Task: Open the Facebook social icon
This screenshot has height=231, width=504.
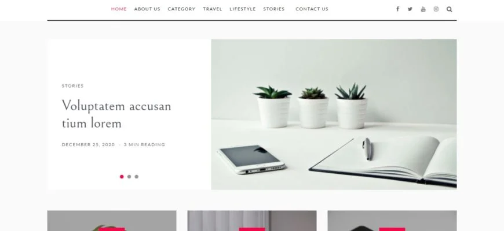Action: point(397,9)
